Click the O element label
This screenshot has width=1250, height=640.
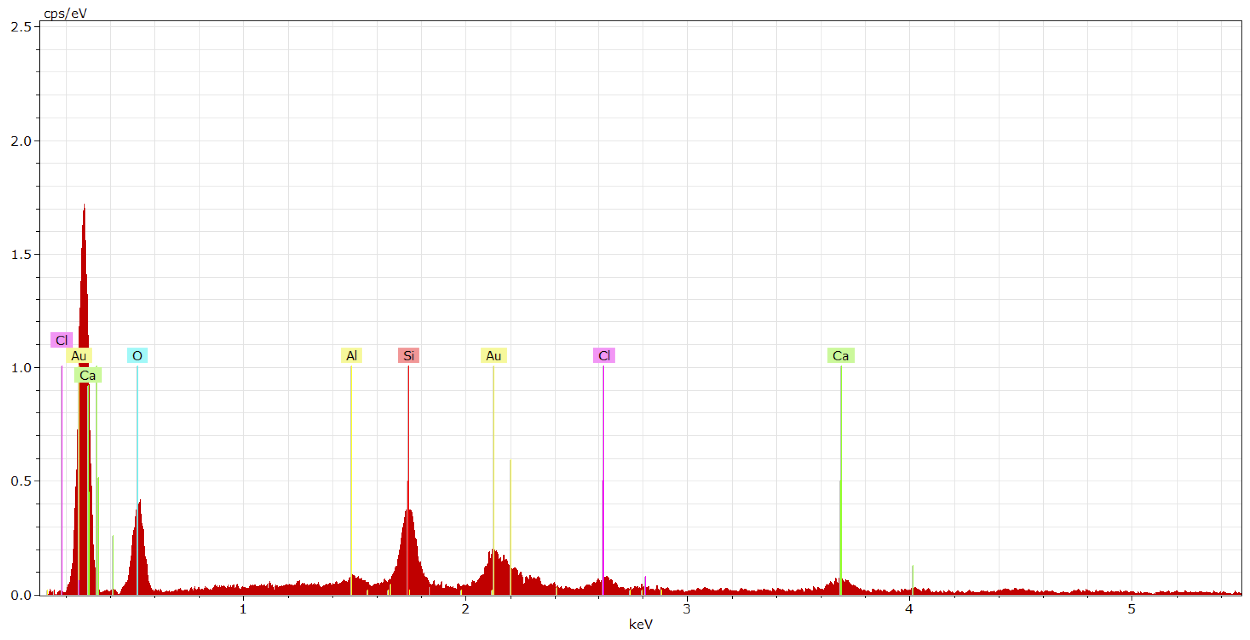(137, 356)
